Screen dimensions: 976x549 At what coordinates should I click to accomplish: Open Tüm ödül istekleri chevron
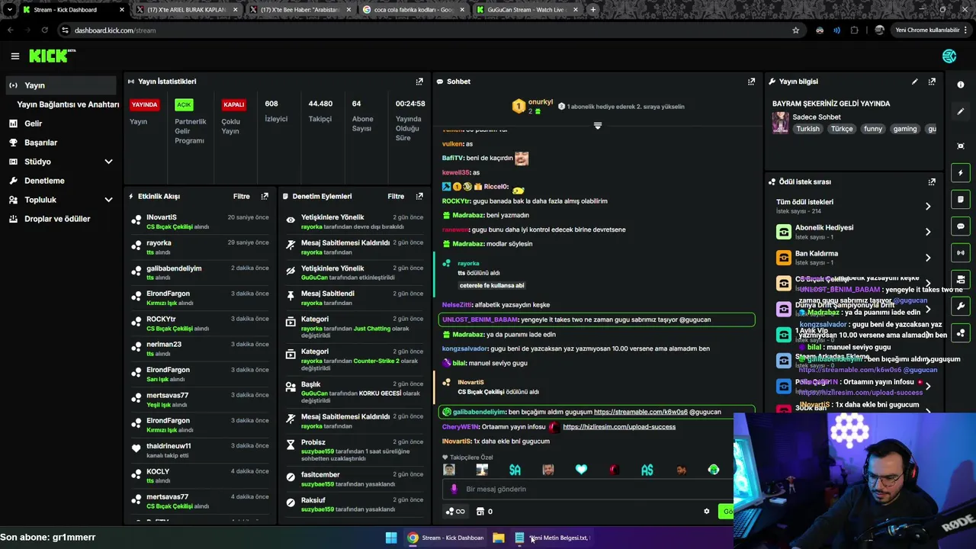tap(928, 207)
